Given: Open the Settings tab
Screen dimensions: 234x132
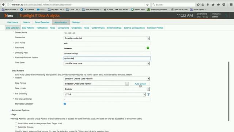Looking at the screenshot, I should click(76, 22).
